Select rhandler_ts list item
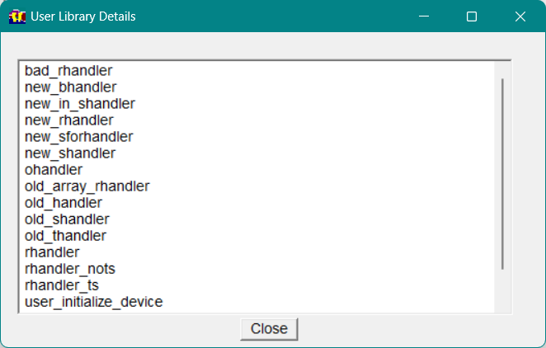This screenshot has width=546, height=348. pos(62,285)
